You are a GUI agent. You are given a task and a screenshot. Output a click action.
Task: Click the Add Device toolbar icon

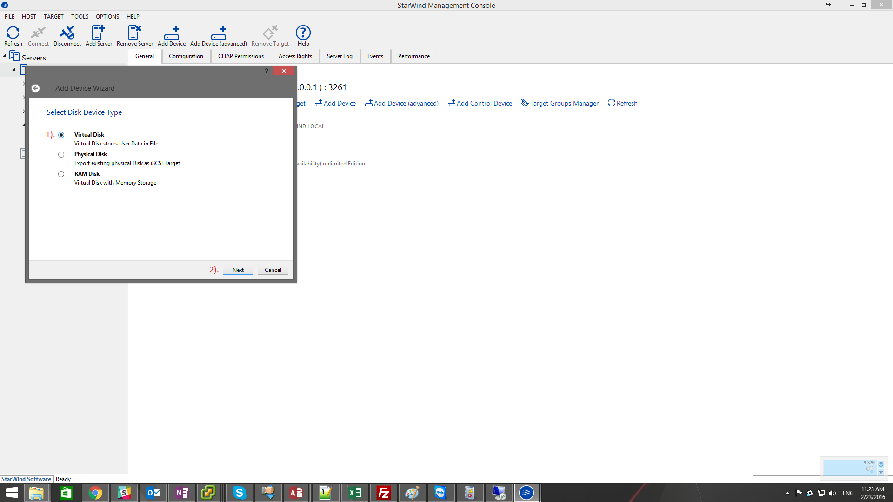click(x=172, y=35)
